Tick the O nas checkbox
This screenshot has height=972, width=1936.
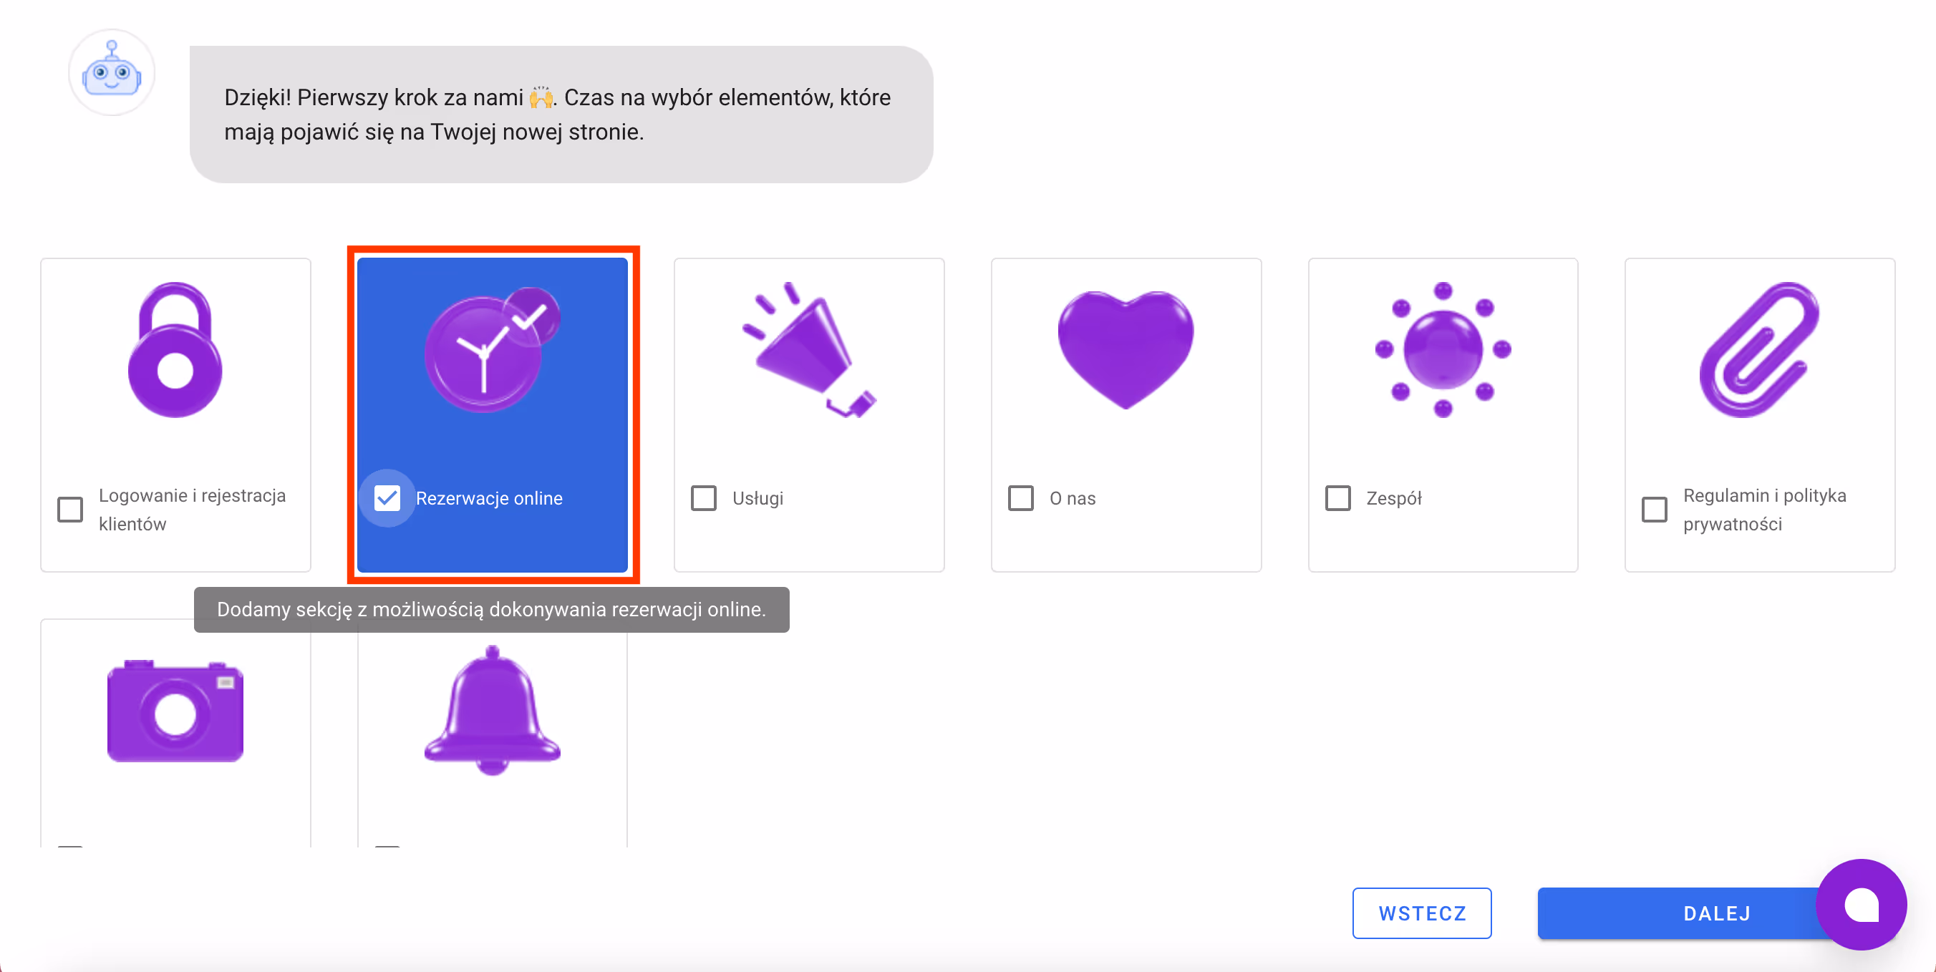[1020, 498]
